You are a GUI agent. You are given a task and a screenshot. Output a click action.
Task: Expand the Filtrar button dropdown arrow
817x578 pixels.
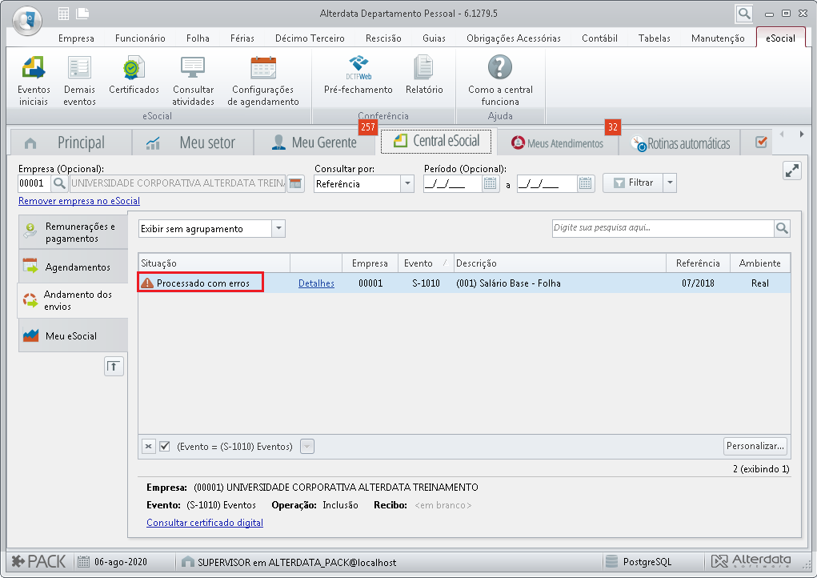pos(670,183)
